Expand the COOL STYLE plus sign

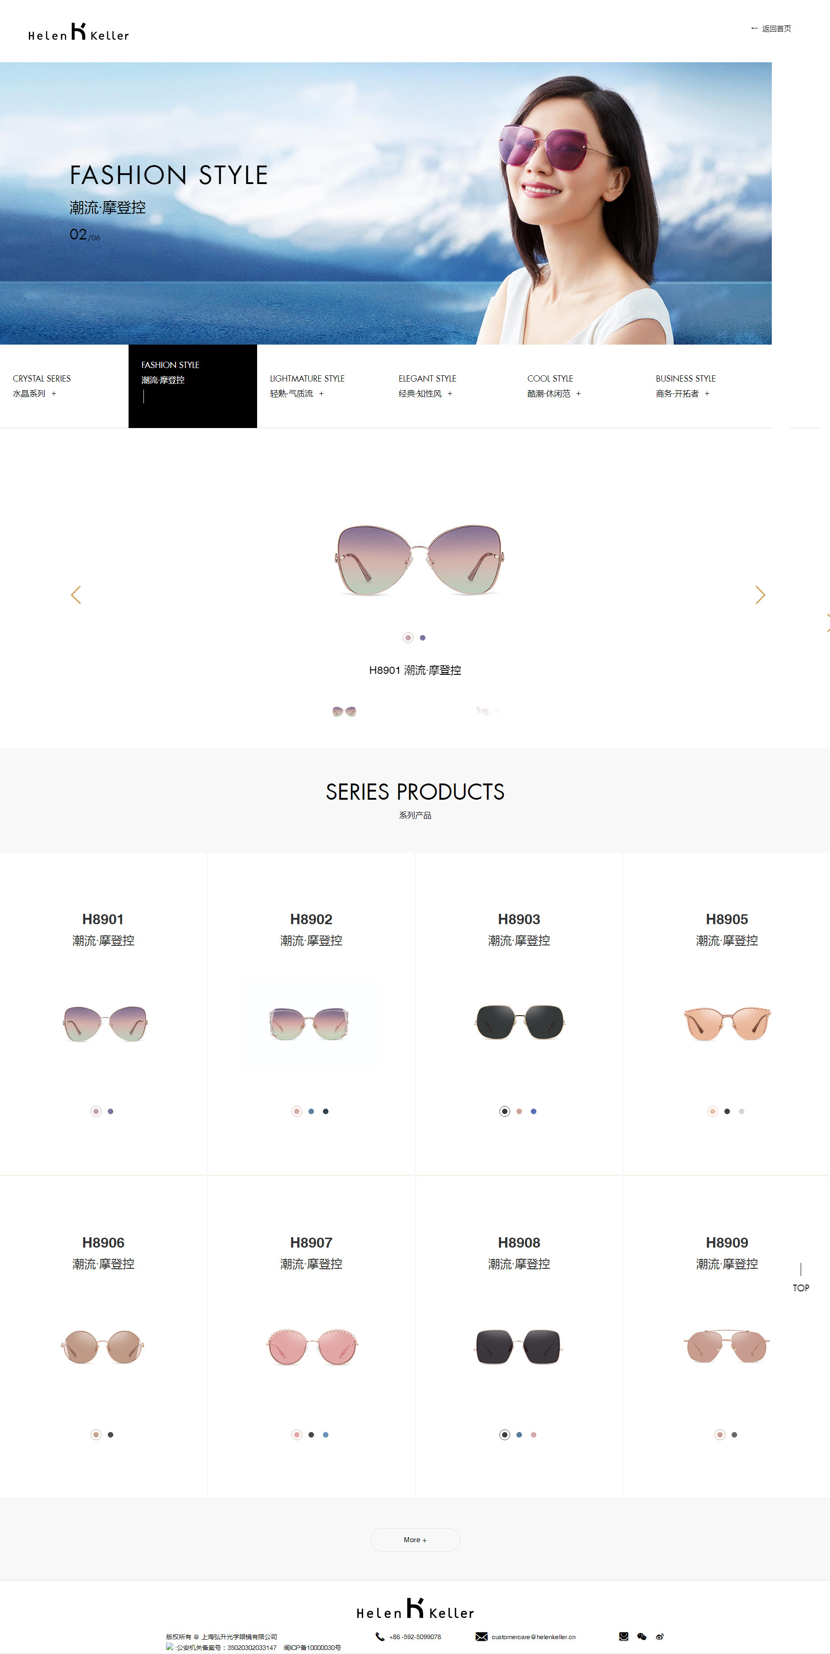578,394
